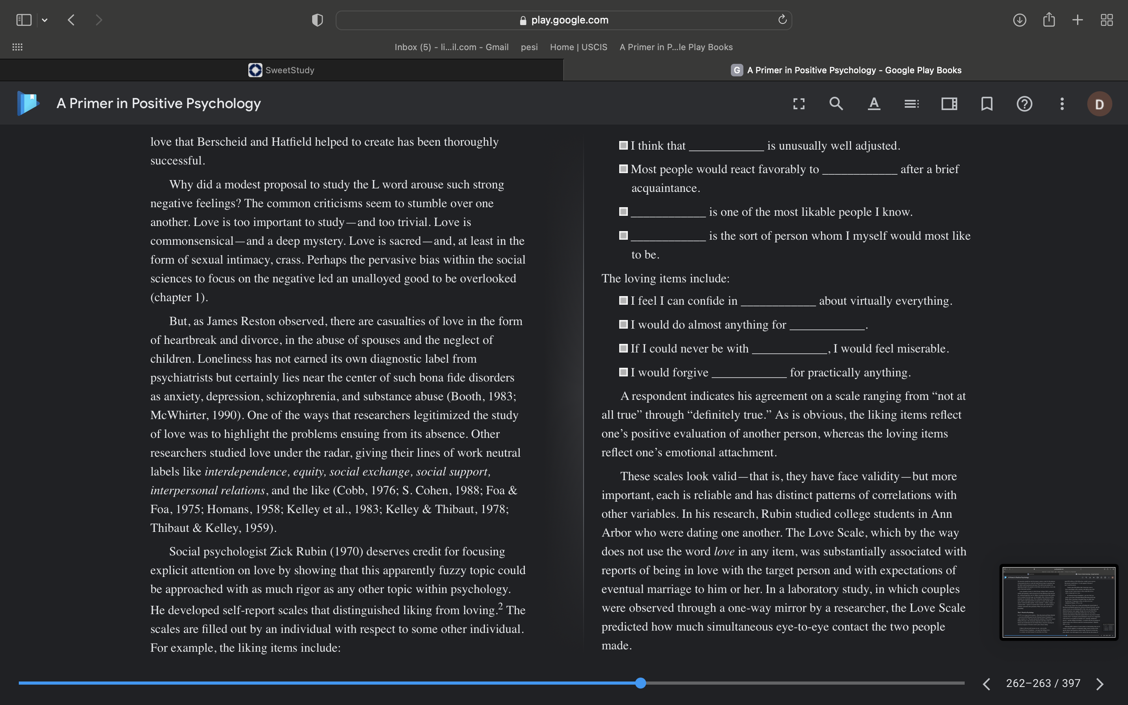Click footnote 2 superscript after 'loving'

[500, 606]
